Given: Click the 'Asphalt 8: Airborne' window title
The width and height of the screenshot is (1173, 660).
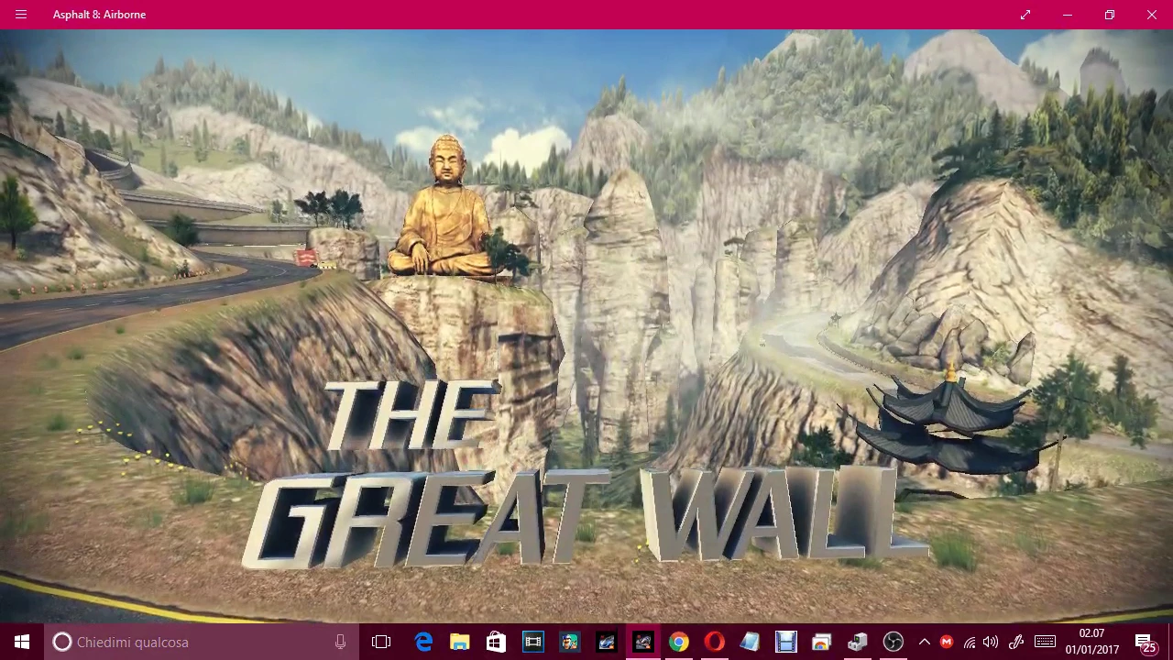Looking at the screenshot, I should click(99, 15).
